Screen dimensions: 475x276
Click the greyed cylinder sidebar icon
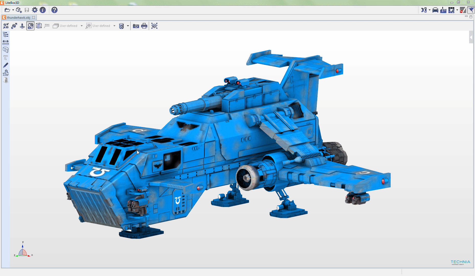pos(6,80)
